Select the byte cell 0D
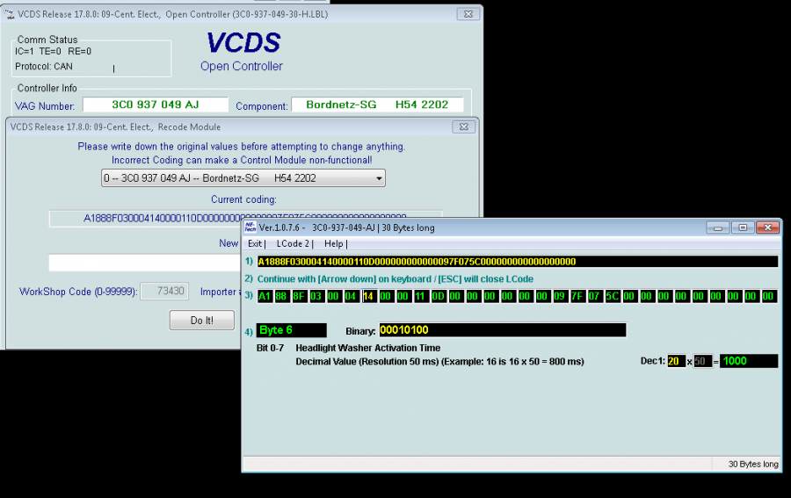This screenshot has height=498, width=791. pyautogui.click(x=439, y=296)
